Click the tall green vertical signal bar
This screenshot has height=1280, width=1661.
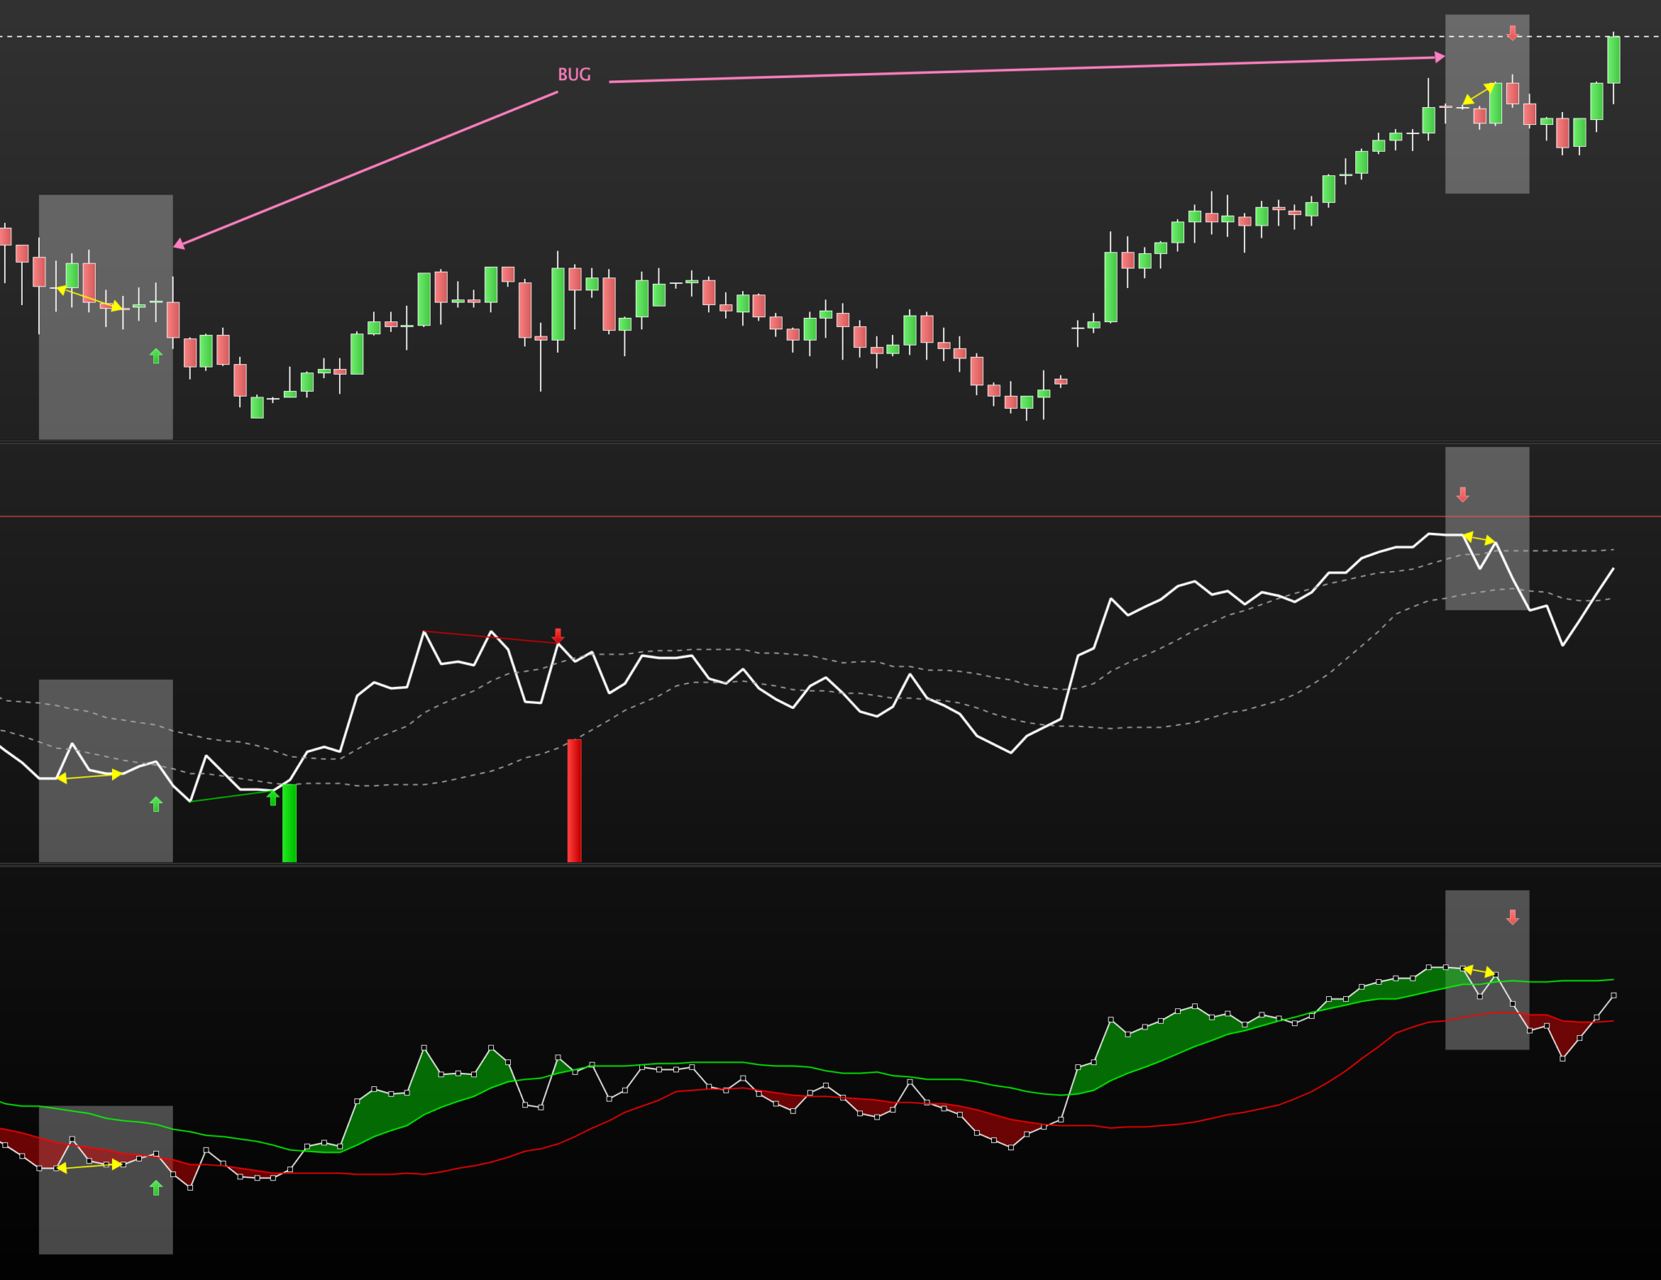[289, 823]
